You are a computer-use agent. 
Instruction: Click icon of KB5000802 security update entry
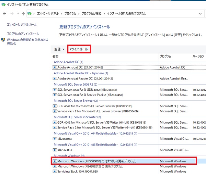pyautogui.click(x=55, y=161)
